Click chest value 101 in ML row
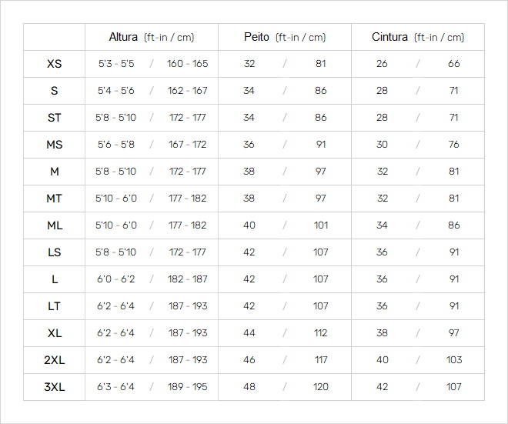 (321, 225)
